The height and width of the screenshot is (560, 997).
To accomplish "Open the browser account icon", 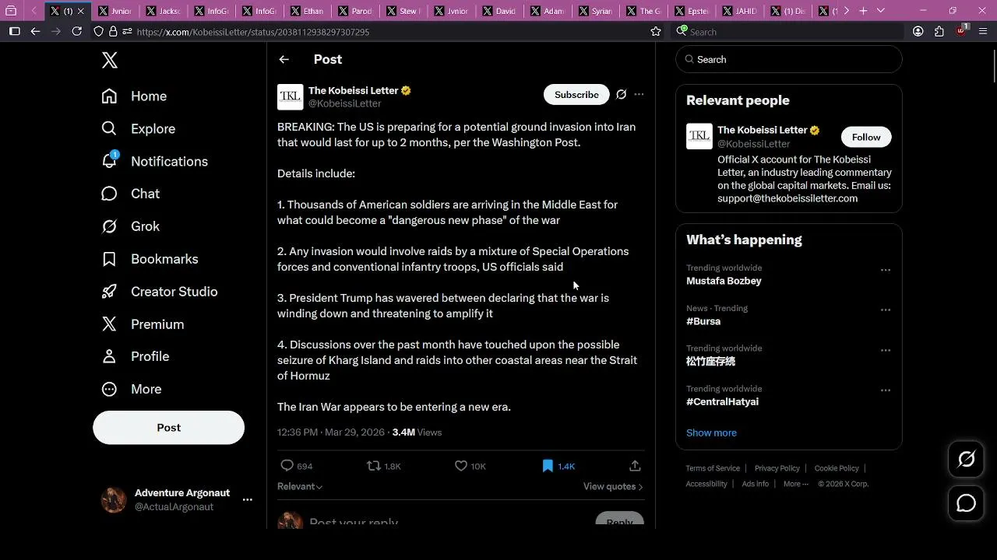I will pyautogui.click(x=918, y=31).
